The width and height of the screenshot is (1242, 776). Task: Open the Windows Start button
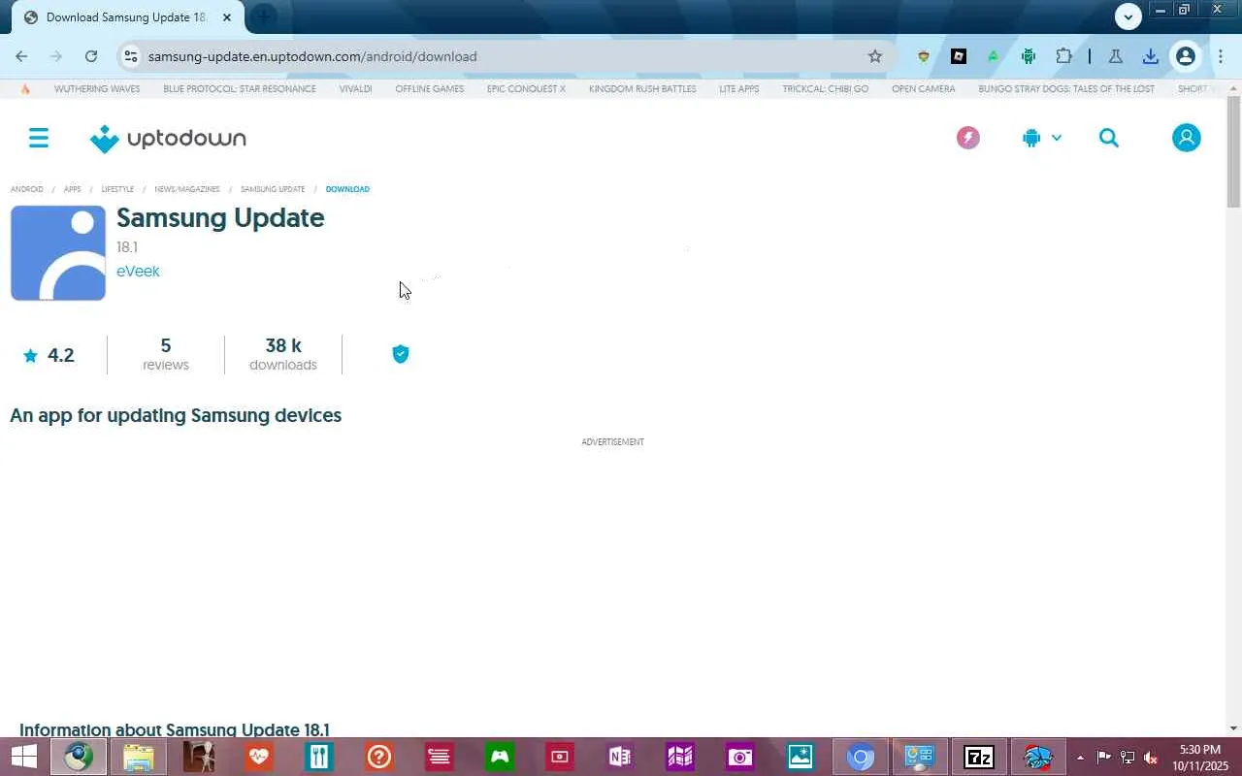[x=23, y=757]
